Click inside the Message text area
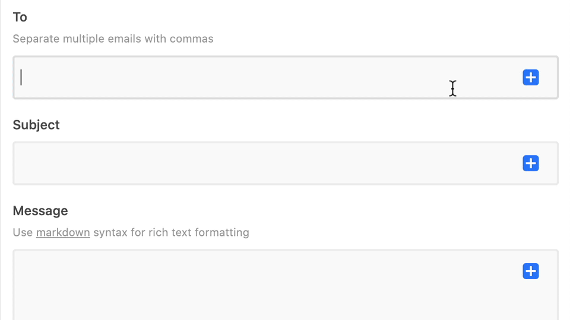 [x=286, y=285]
